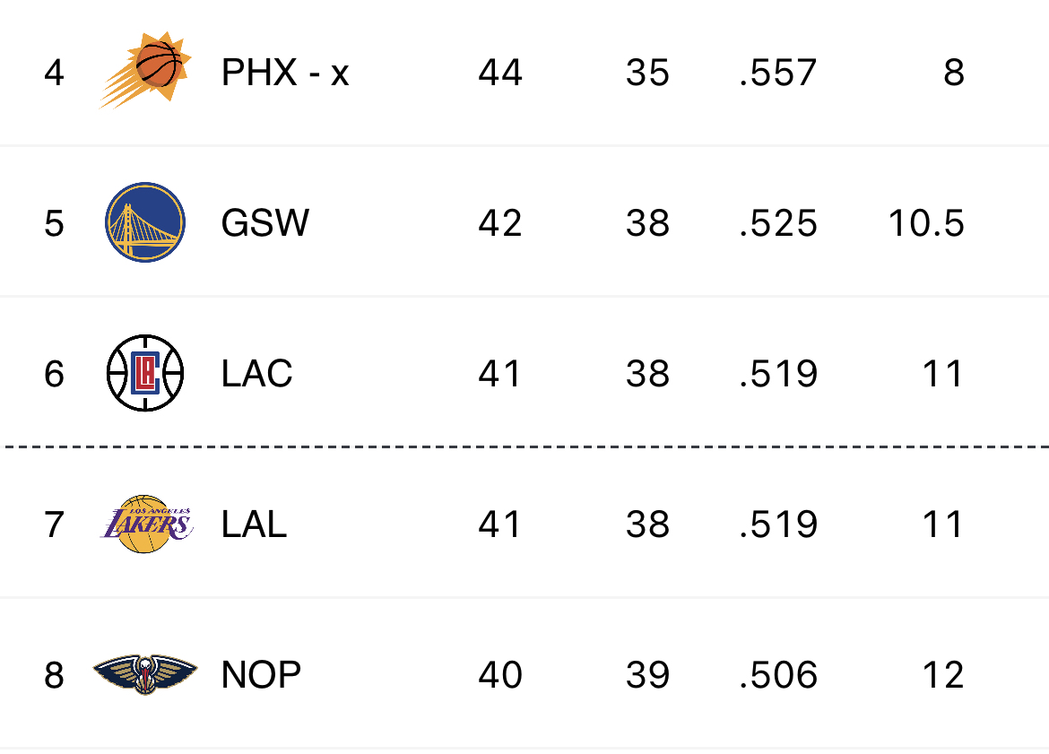
Task: Open the GSW team link
Action: coord(265,222)
